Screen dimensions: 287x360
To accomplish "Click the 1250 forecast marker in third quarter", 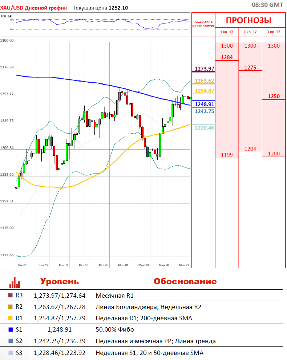I will 274,96.
